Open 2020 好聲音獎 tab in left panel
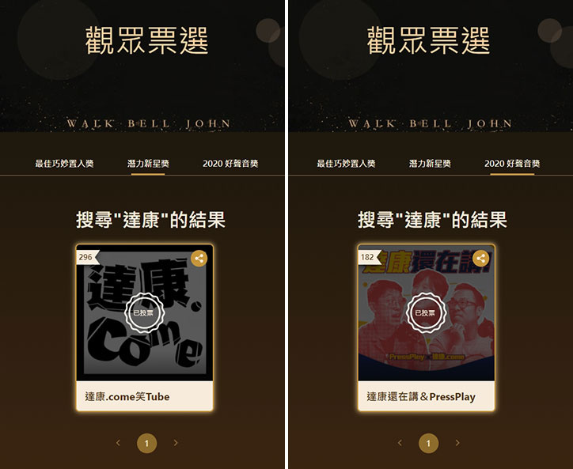Screen dimensions: 573x469 click(230, 164)
